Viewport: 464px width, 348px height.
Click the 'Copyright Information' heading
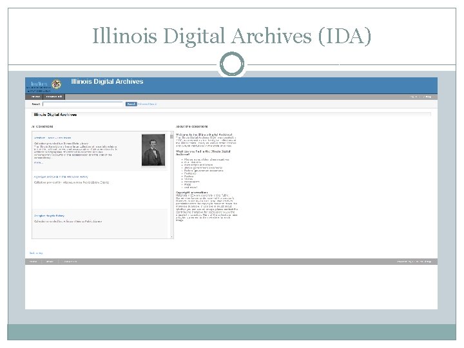pos(192,192)
